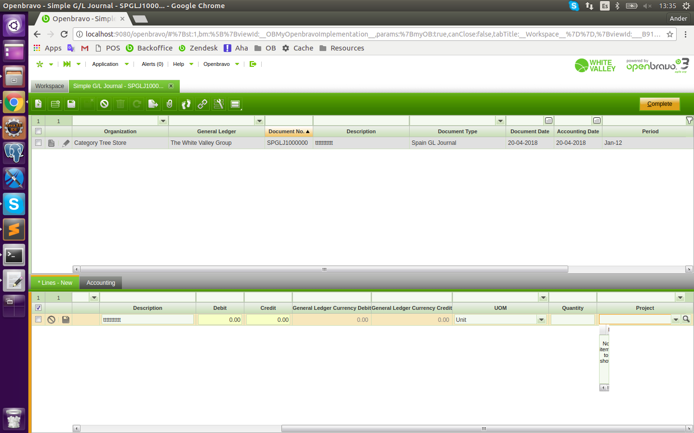Screen dimensions: 694x433
Task: Click the line Quantity input field
Action: pyautogui.click(x=573, y=319)
